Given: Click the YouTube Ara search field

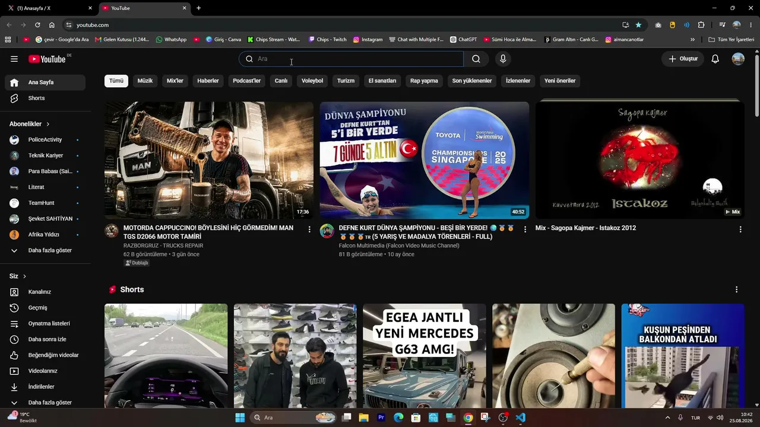Looking at the screenshot, I should pyautogui.click(x=351, y=59).
